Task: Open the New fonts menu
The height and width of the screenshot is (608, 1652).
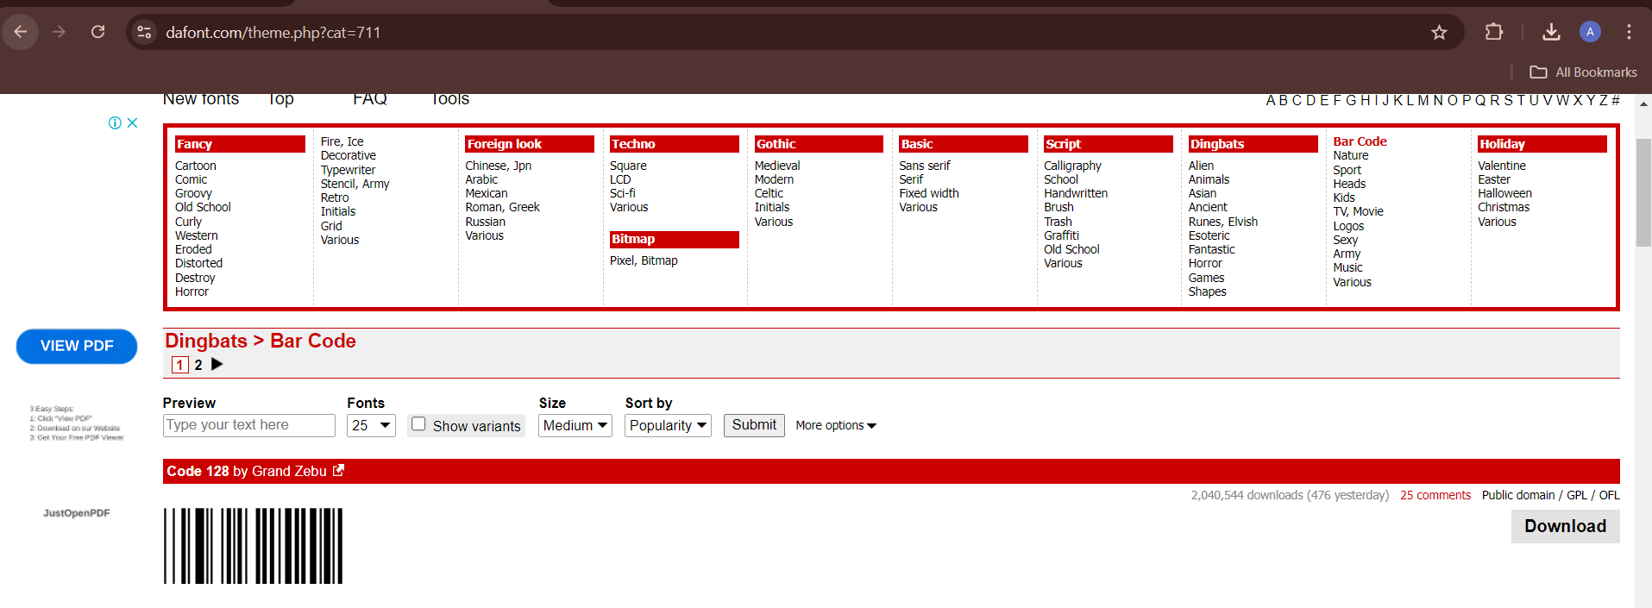Action: [201, 99]
